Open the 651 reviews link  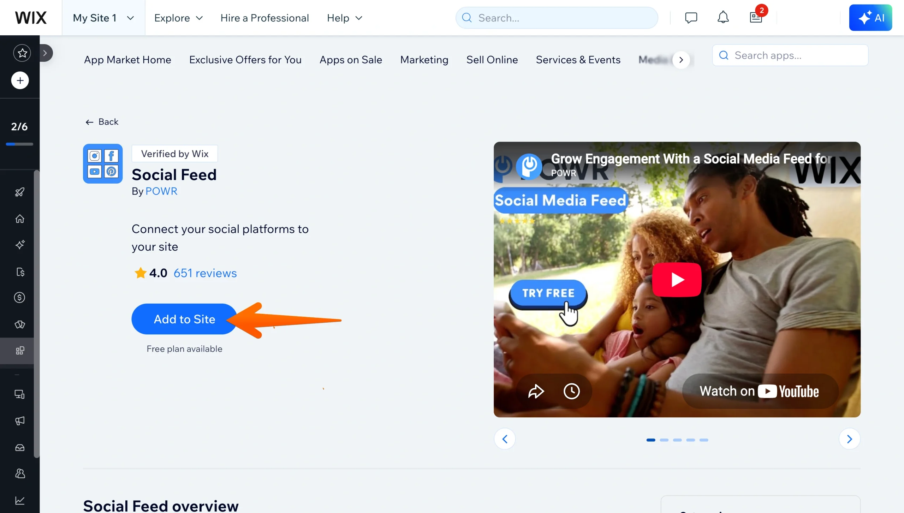tap(205, 273)
